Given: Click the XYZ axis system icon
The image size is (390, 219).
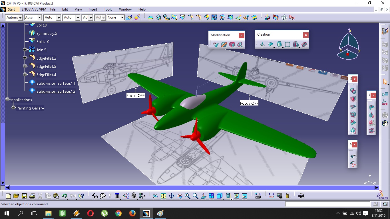Looking at the screenshot, I should click(x=385, y=102).
